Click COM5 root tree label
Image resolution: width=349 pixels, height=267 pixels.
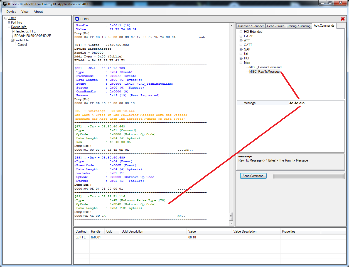coord(12,18)
